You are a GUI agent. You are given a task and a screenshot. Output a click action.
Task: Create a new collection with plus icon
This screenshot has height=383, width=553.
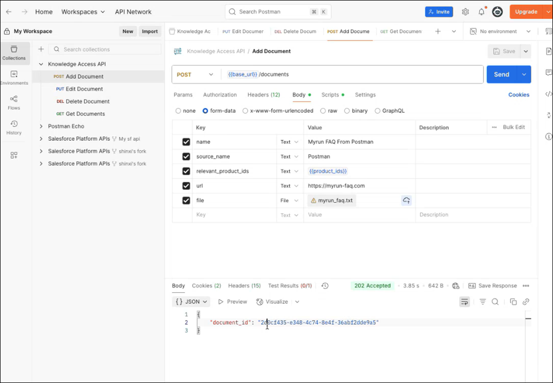[x=41, y=50]
